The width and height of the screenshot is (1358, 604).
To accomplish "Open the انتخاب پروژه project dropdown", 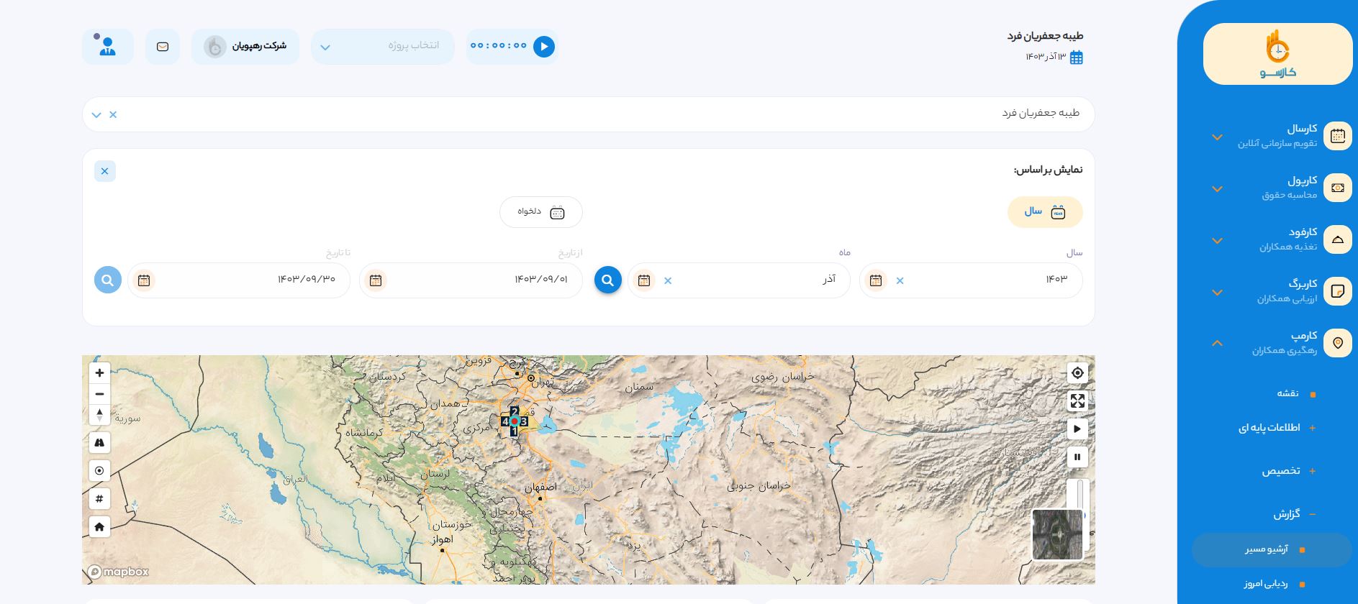I will click(x=383, y=47).
